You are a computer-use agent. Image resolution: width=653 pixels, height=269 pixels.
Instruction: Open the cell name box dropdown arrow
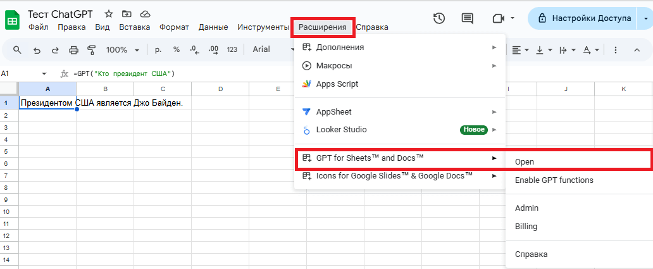tap(44, 73)
